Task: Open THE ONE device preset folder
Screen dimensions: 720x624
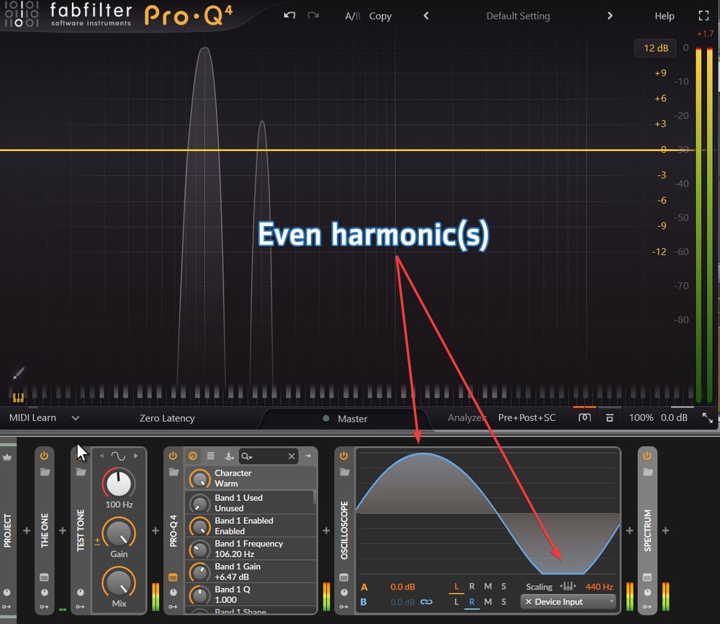Action: (45, 472)
